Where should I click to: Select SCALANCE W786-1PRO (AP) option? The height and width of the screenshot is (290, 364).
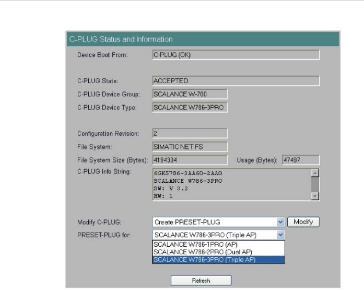point(218,245)
